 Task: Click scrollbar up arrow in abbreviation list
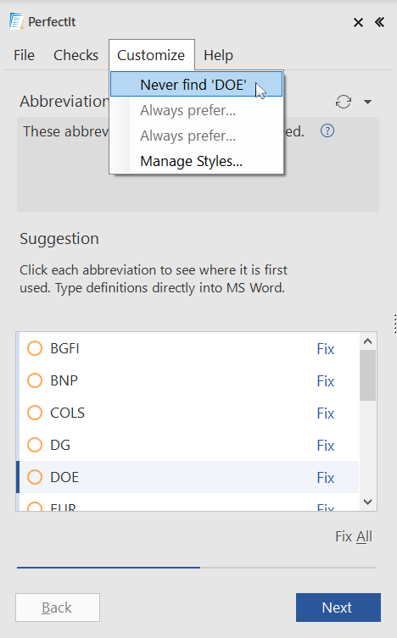[367, 341]
